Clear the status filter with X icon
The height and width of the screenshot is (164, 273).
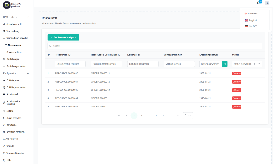tap(254, 64)
